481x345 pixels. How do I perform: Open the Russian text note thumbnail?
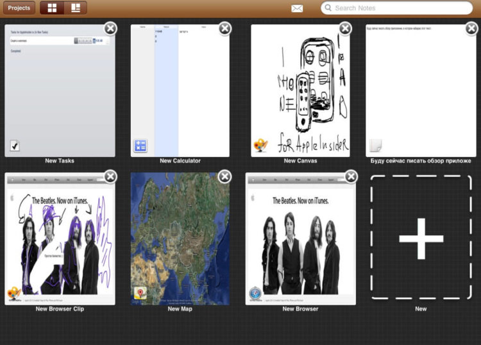(x=421, y=91)
